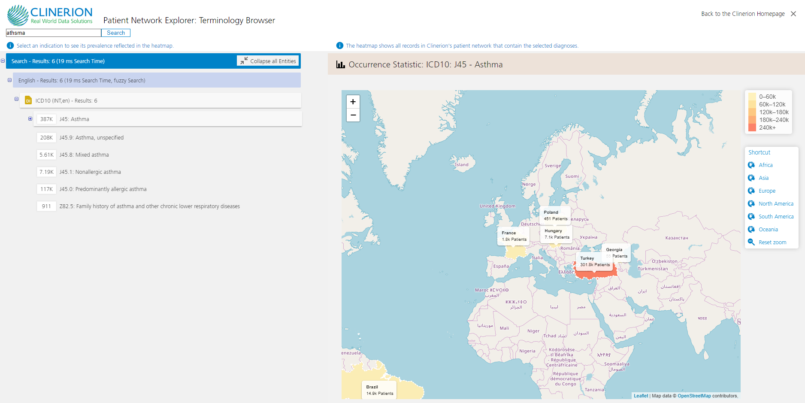Click the info icon beside the heatmap description
Image resolution: width=805 pixels, height=403 pixels.
pos(340,45)
